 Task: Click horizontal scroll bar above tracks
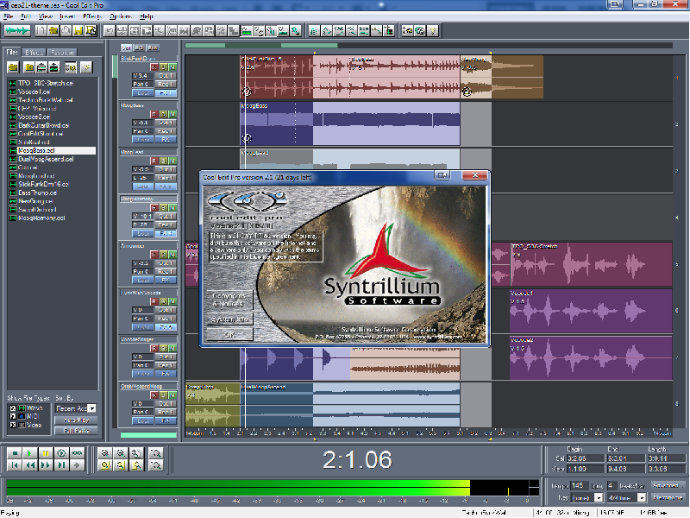[x=429, y=46]
